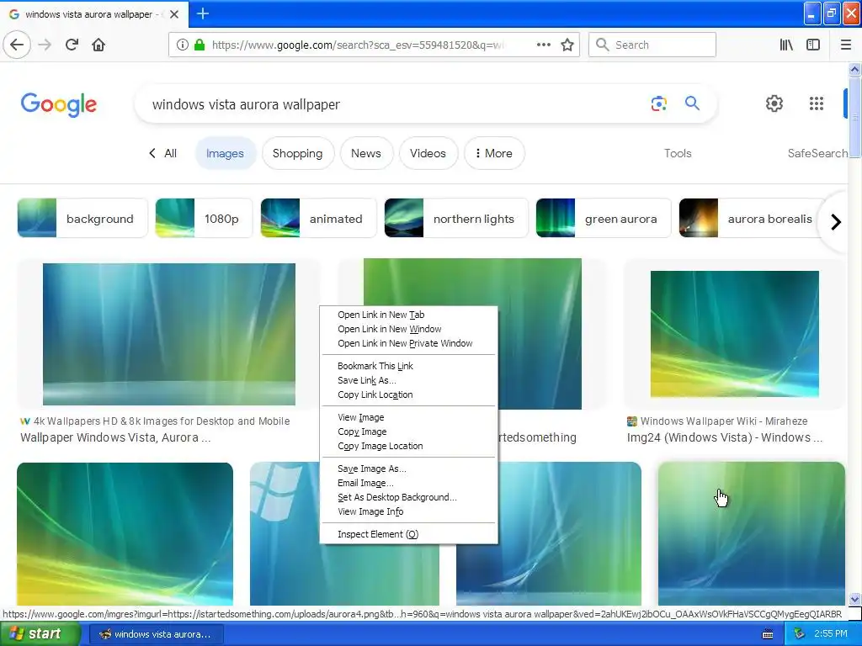Select Save Image As…

(x=408, y=469)
